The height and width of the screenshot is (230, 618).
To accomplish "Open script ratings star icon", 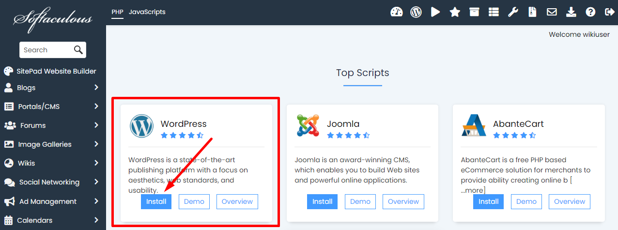I will pos(455,12).
